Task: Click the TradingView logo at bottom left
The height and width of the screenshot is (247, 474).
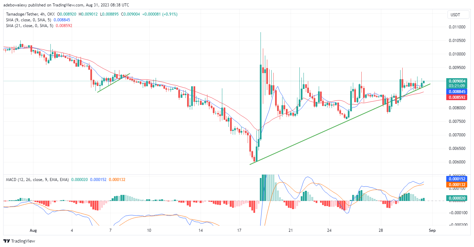Action: [19, 241]
